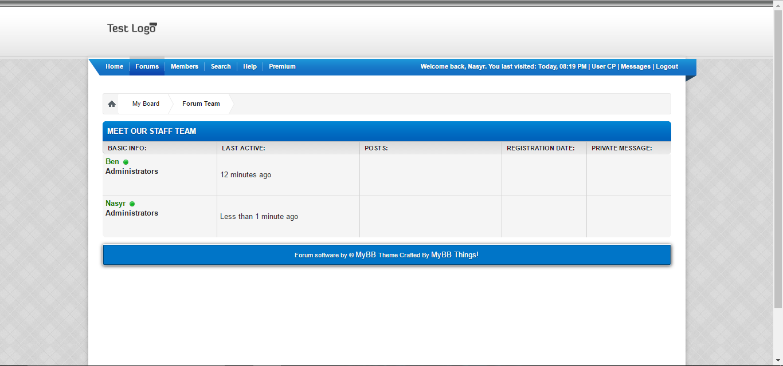
Task: Open the Search page from navbar
Action: click(221, 67)
